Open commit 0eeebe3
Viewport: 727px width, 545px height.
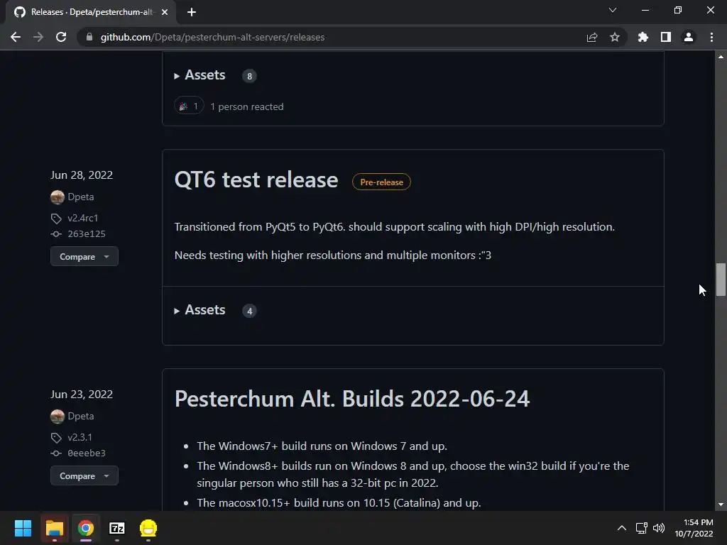(86, 453)
